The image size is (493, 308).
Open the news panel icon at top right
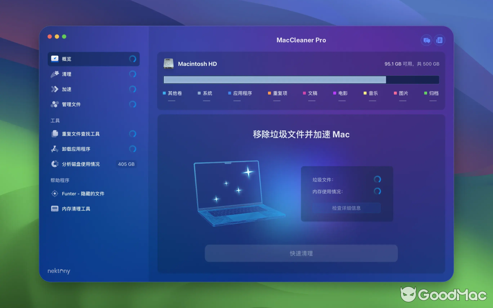439,40
